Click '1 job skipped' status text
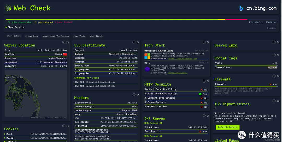The height and width of the screenshot is (142, 282). pyautogui.click(x=44, y=22)
